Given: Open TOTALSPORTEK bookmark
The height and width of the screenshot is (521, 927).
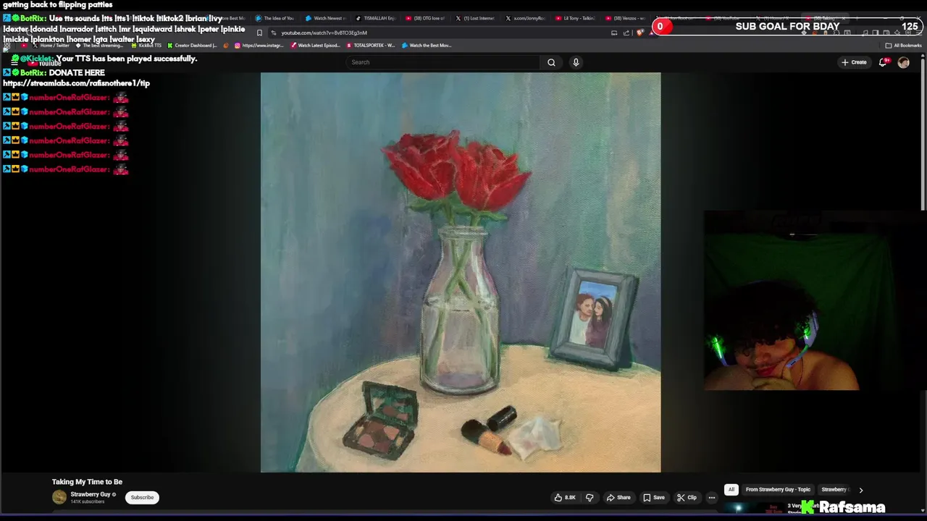Looking at the screenshot, I should (371, 46).
